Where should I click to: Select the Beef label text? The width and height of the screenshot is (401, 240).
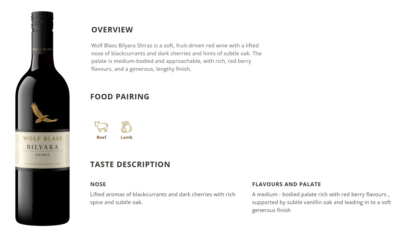pyautogui.click(x=101, y=137)
